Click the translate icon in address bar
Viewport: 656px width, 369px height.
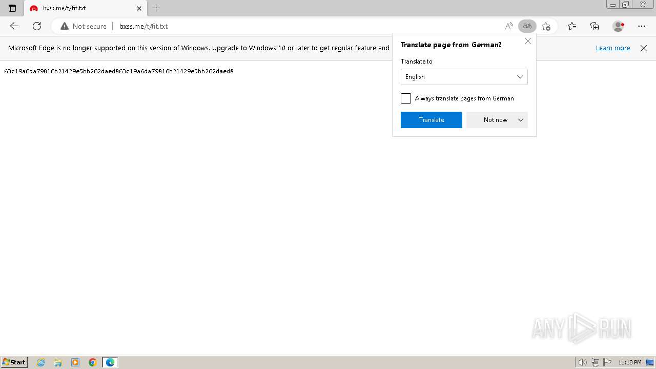(527, 26)
